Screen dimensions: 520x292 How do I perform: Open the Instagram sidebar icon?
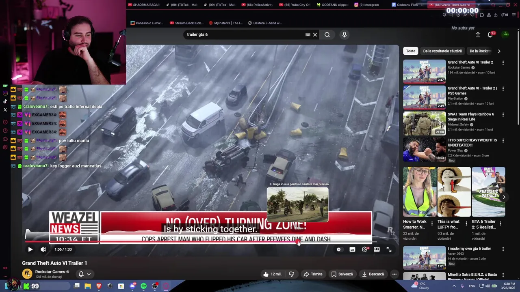click(x=5, y=93)
